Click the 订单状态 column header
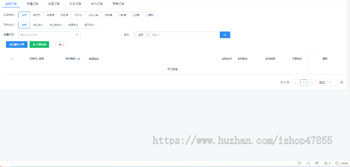 (x=297, y=59)
